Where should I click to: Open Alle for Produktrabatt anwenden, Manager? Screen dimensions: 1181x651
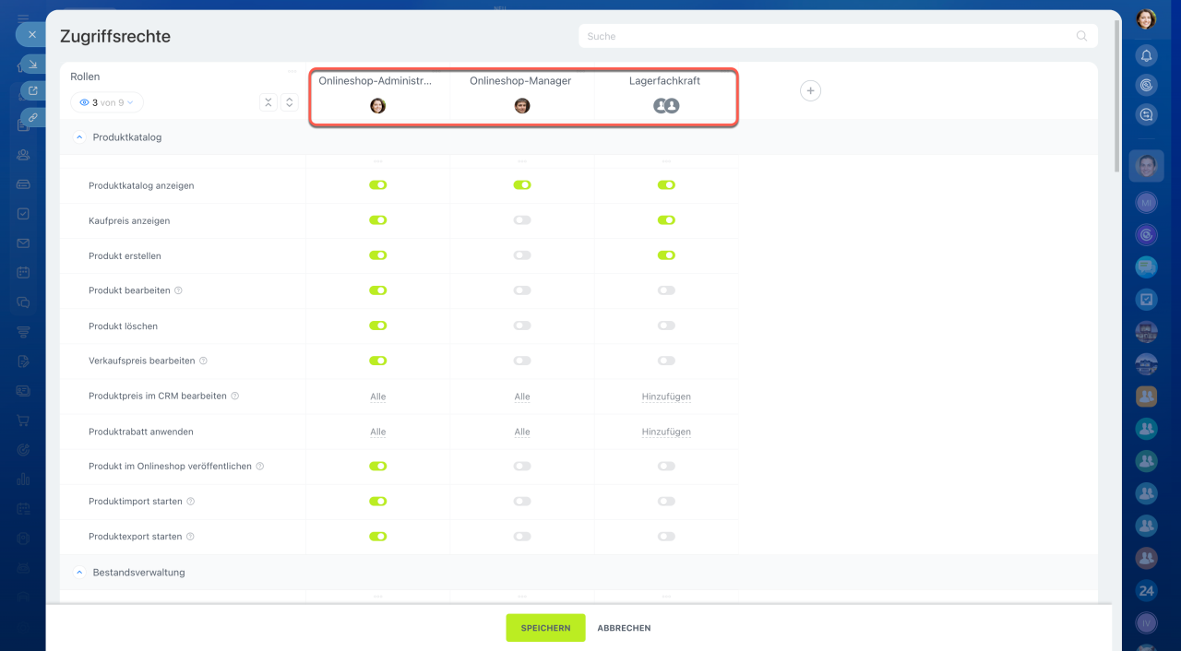coord(522,432)
